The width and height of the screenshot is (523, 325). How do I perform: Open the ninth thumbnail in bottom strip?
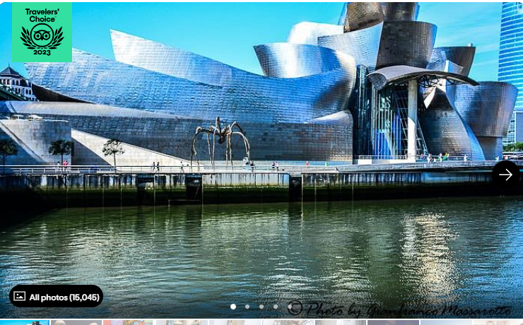point(445,322)
